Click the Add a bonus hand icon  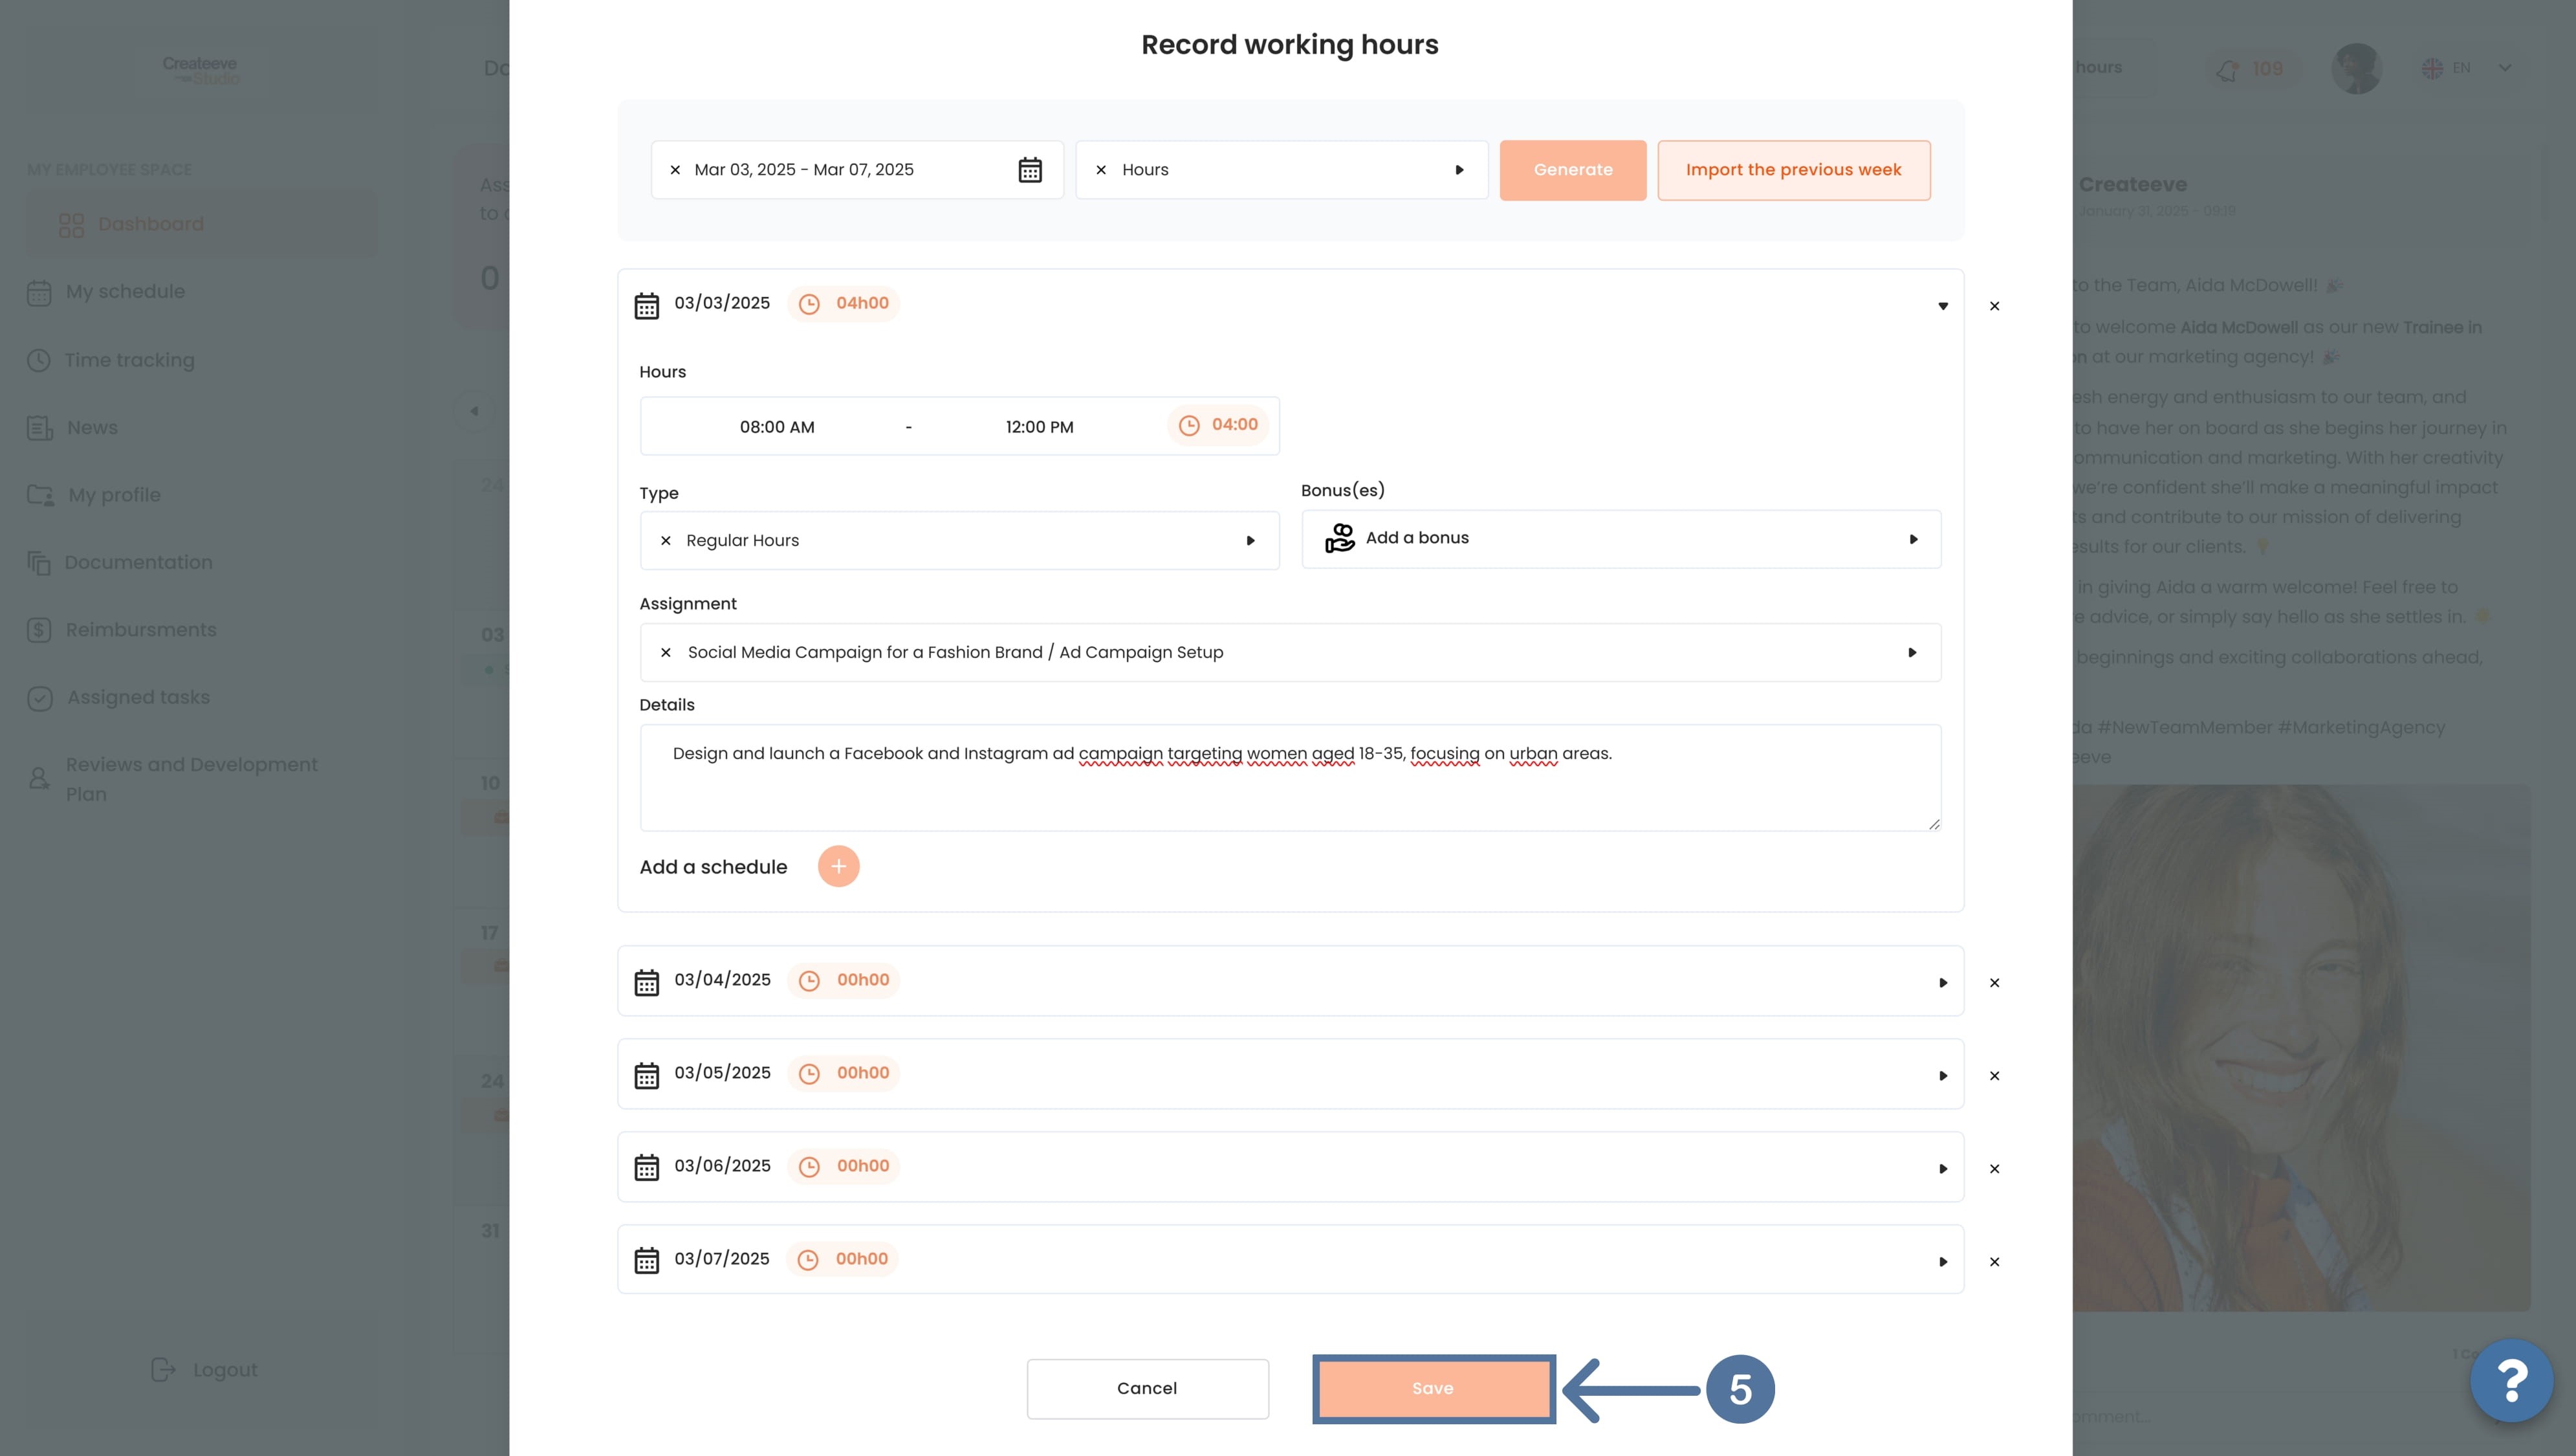pos(1339,538)
